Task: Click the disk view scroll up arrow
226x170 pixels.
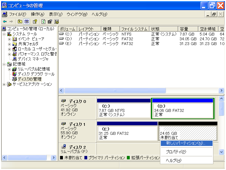Action: click(221, 98)
